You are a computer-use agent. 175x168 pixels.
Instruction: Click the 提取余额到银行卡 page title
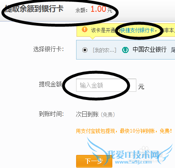coord(34,9)
